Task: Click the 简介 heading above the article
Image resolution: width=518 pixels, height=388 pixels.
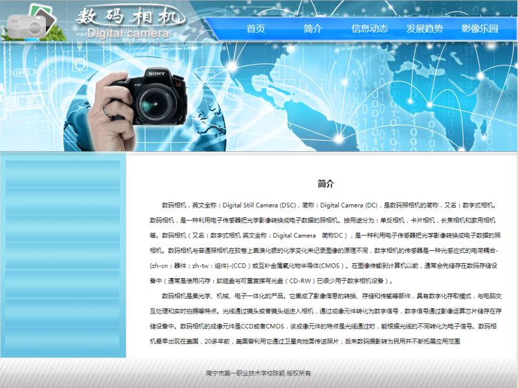Action: tap(326, 184)
